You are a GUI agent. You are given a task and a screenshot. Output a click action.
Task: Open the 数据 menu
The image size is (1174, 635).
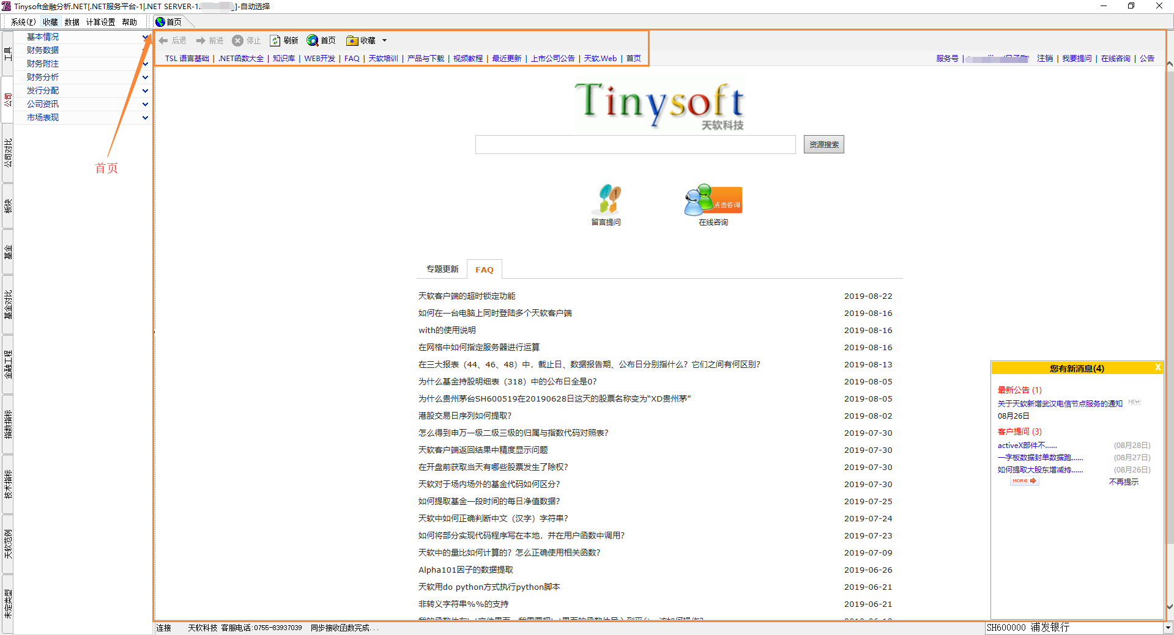click(72, 22)
